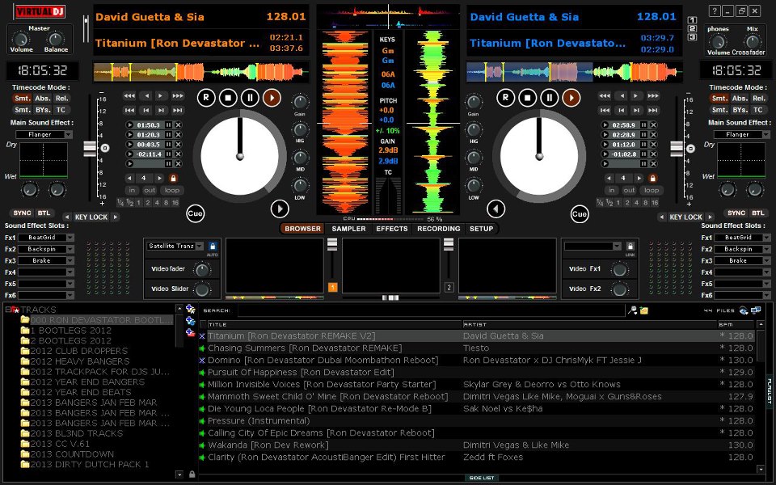Pause the left deck track
The height and width of the screenshot is (485, 776).
click(251, 98)
